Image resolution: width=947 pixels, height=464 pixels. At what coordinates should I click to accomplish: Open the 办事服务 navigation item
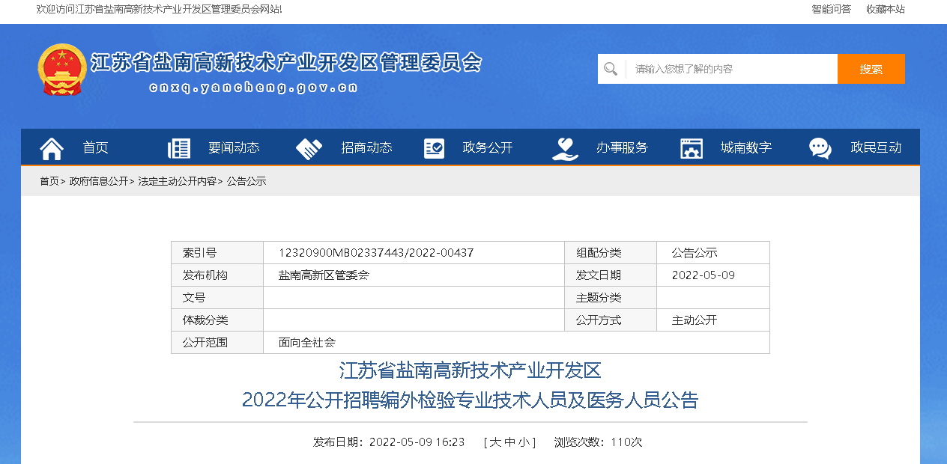[622, 147]
